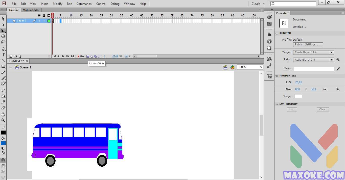Activate the Eyedropper tool
345x180 pixels.
tap(3, 102)
